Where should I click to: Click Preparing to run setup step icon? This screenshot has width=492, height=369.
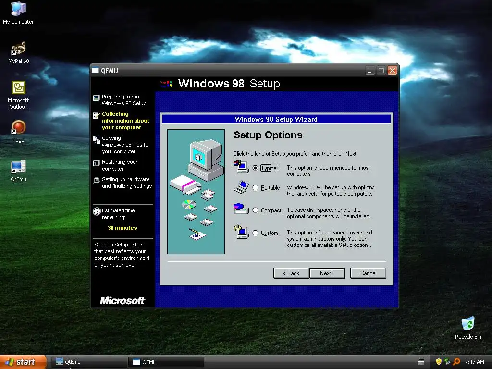(96, 98)
